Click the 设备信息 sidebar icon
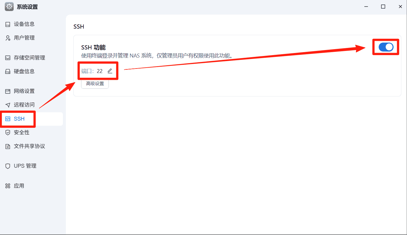 [8, 24]
